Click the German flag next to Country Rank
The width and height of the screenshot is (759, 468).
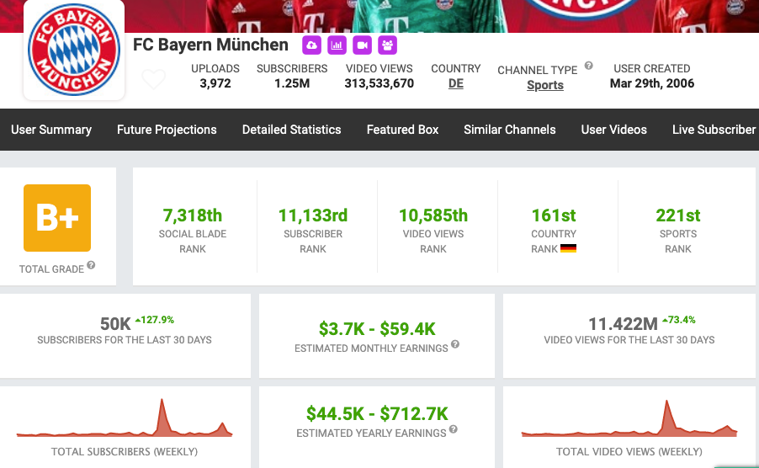pyautogui.click(x=568, y=249)
